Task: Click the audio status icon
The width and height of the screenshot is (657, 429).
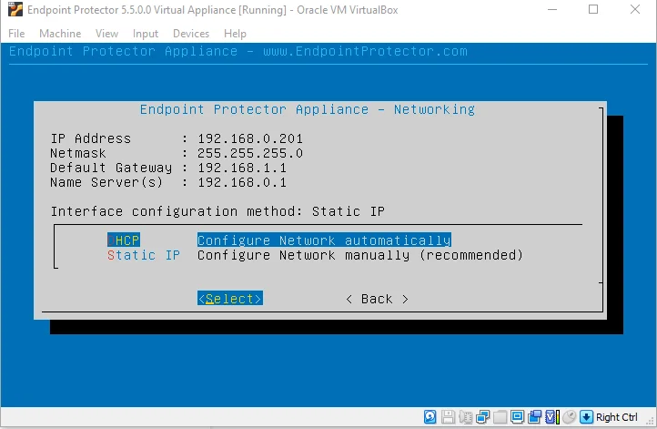Action: tap(466, 417)
